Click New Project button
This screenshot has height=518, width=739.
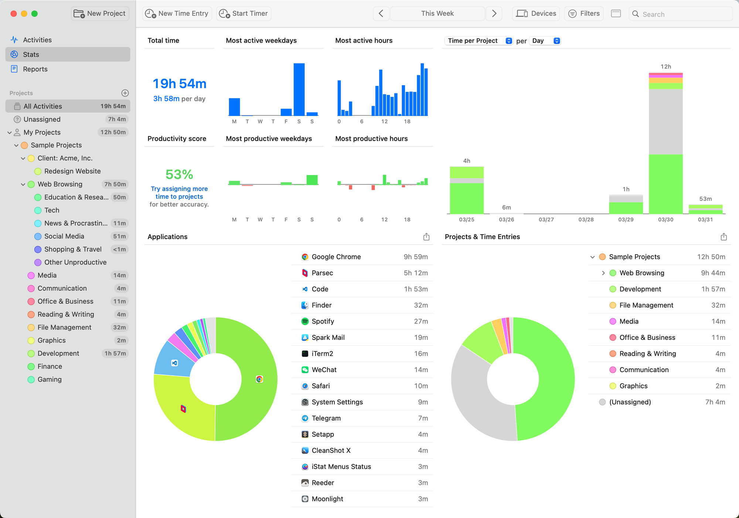coord(100,14)
